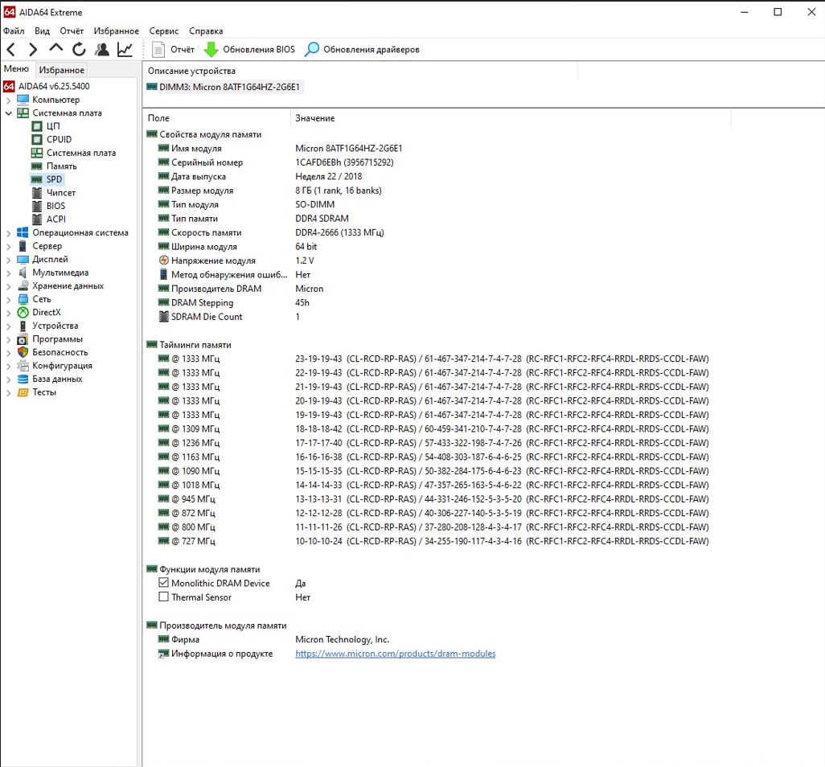
Task: Click the Значение column header
Action: 511,118
